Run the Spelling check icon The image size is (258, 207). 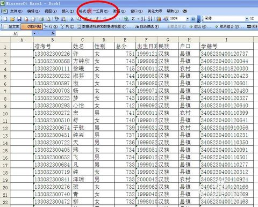[57, 19]
